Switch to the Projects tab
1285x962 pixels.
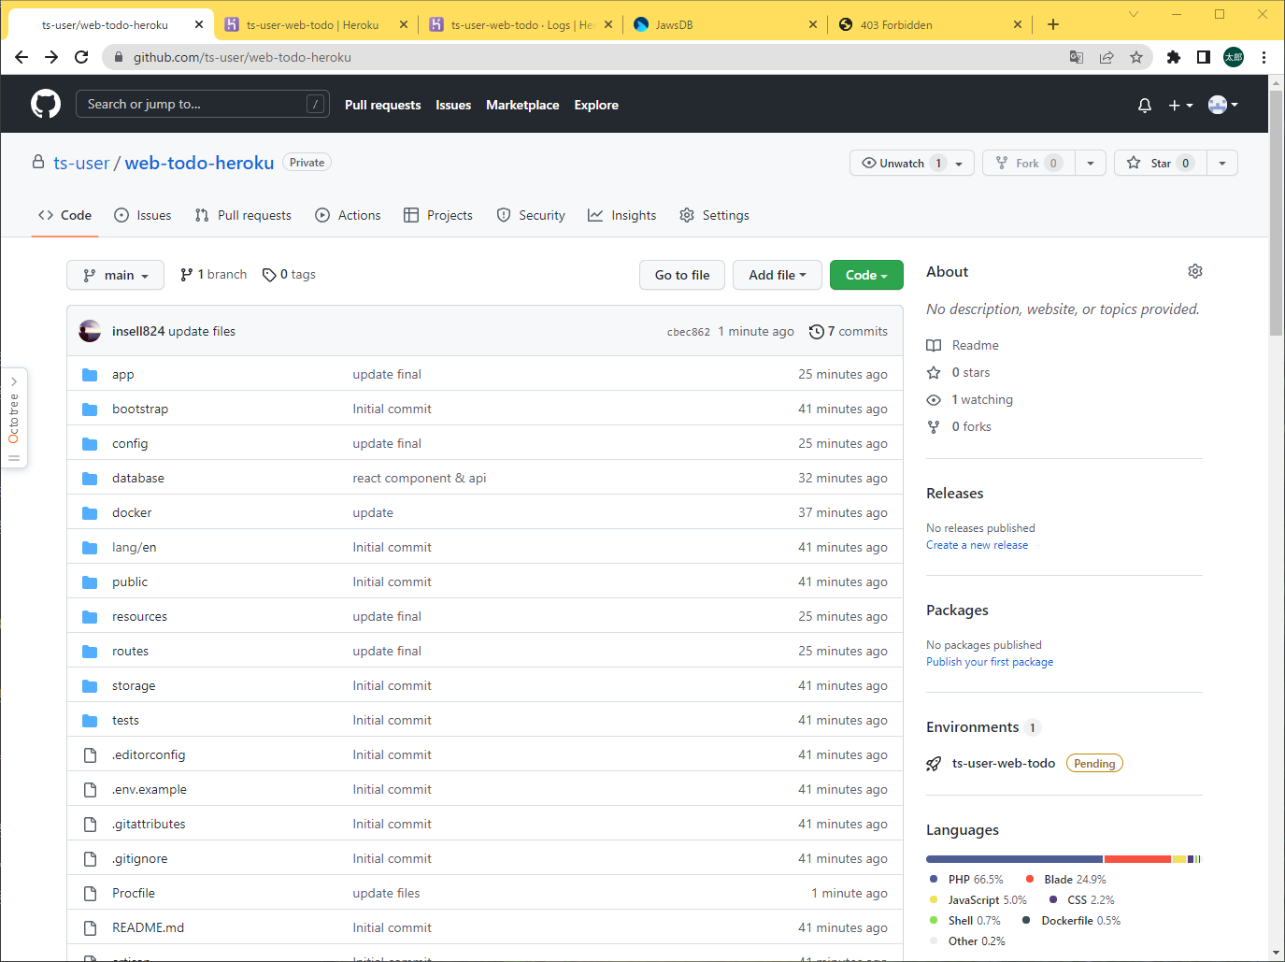point(438,215)
